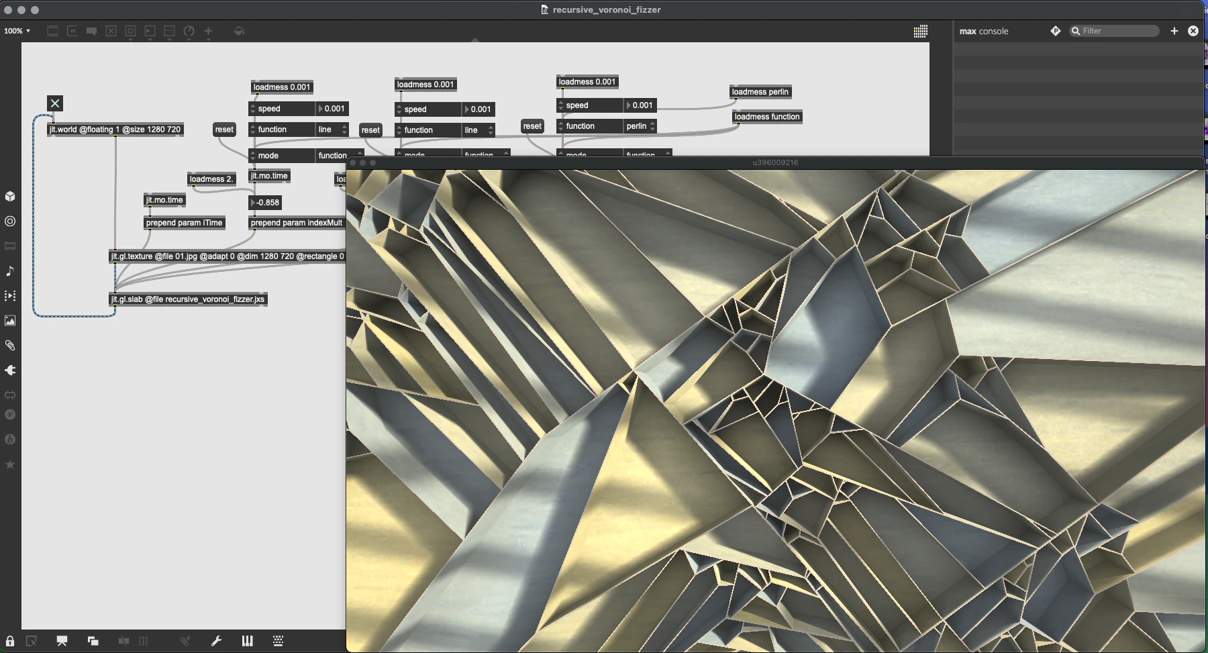This screenshot has height=653, width=1208.
Task: Open the function dropdown showing perlin
Action: point(640,126)
